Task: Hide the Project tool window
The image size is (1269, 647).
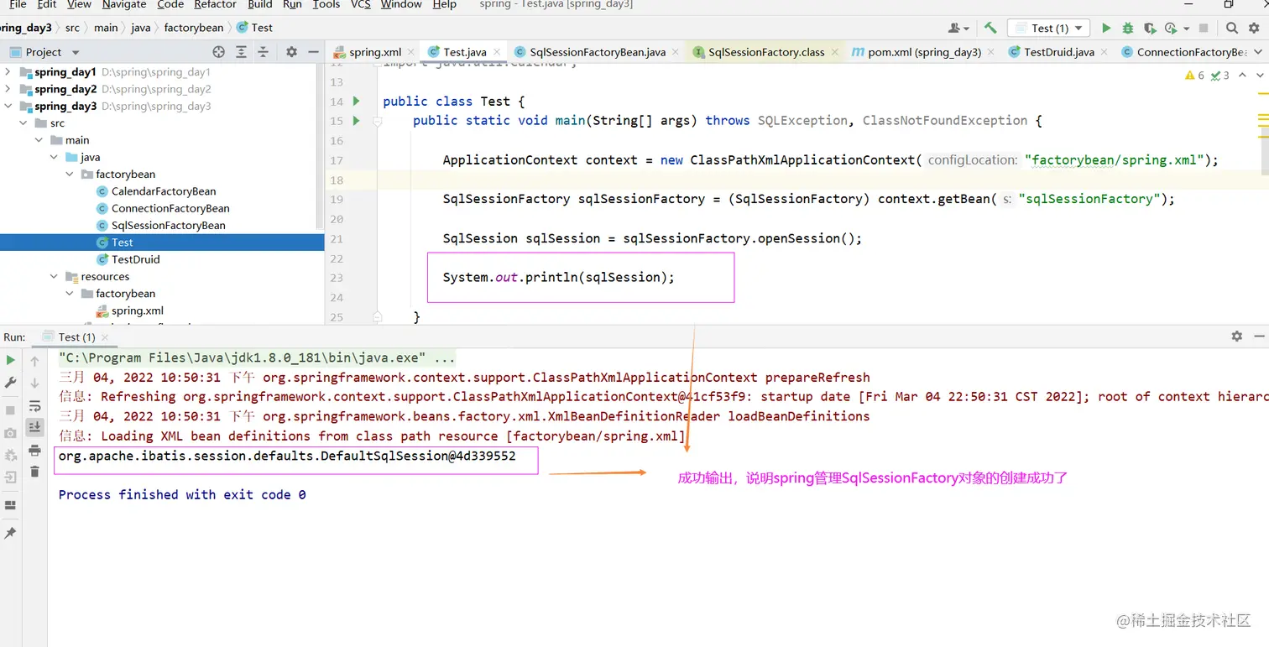Action: 313,51
